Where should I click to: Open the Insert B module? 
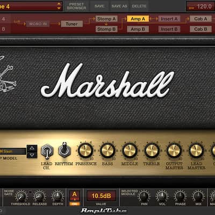169,29
